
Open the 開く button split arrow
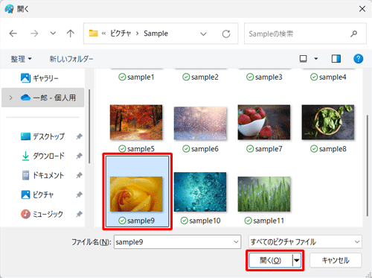click(x=297, y=260)
